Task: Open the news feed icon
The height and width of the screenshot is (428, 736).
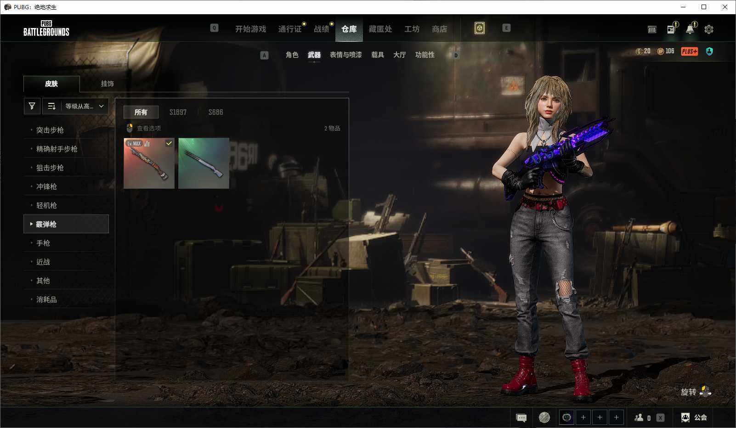Action: click(671, 29)
